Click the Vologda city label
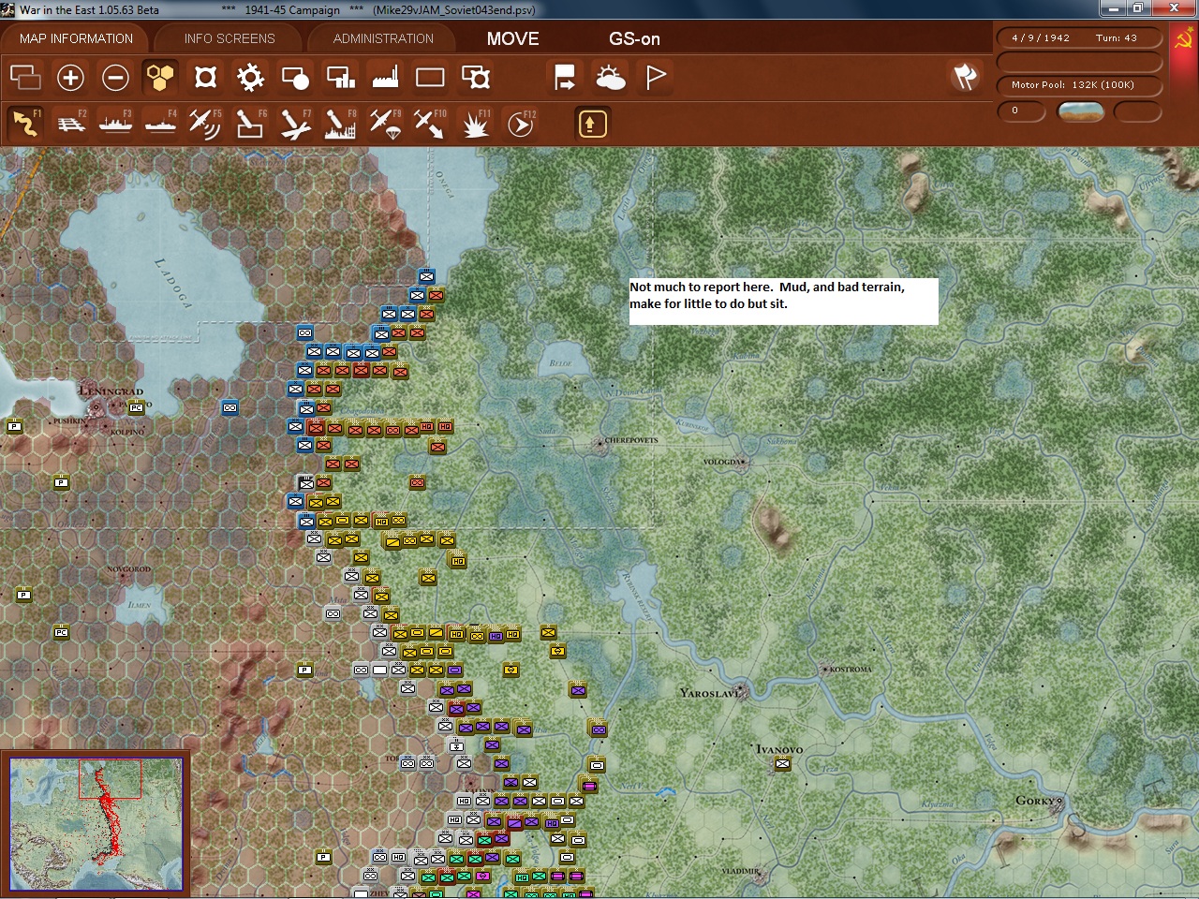 [x=722, y=462]
